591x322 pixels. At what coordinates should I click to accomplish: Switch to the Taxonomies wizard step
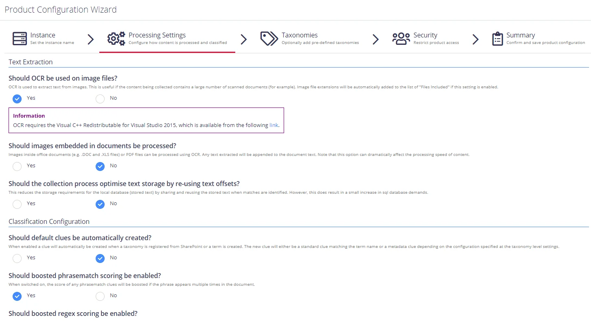(x=310, y=39)
